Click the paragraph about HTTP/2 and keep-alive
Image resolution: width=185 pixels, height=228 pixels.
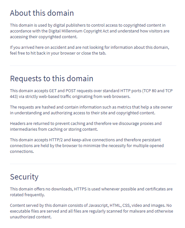pos(87,145)
